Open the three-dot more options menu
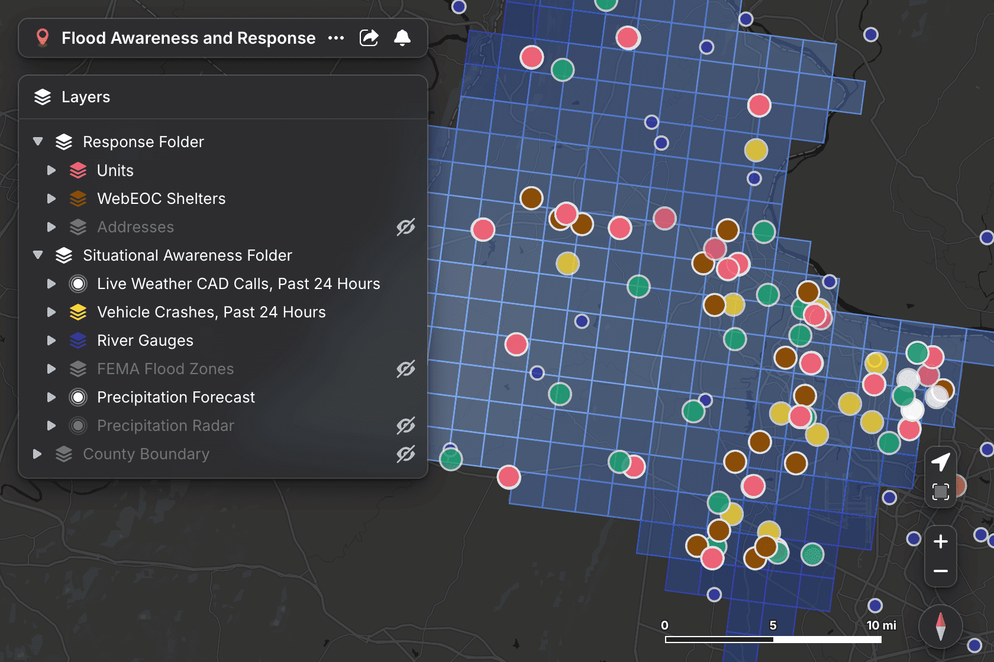The width and height of the screenshot is (994, 662). click(336, 38)
